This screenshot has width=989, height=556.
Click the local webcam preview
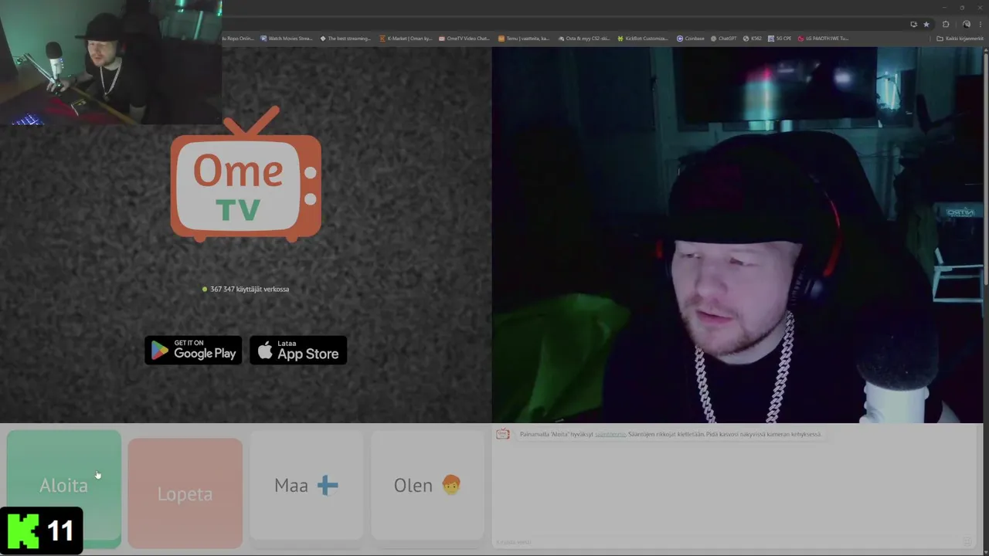click(x=737, y=235)
